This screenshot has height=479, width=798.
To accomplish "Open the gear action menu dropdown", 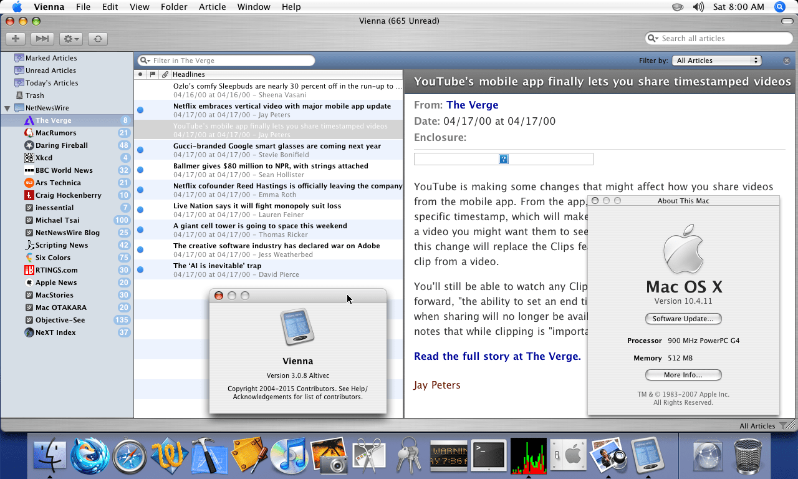I will pyautogui.click(x=70, y=39).
